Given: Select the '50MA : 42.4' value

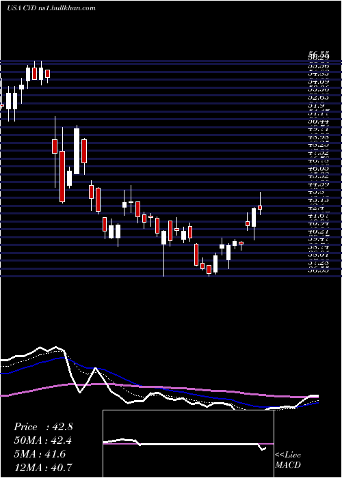Looking at the screenshot, I should pos(43,440).
